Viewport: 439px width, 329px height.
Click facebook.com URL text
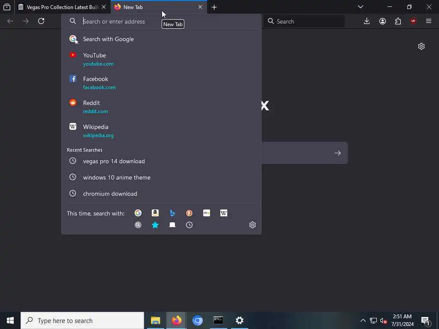click(99, 87)
